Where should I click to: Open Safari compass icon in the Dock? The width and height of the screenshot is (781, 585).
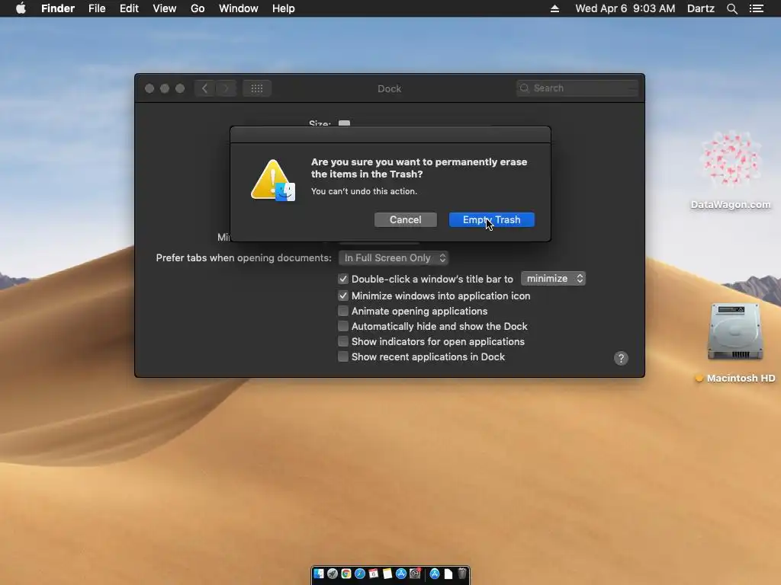(360, 574)
